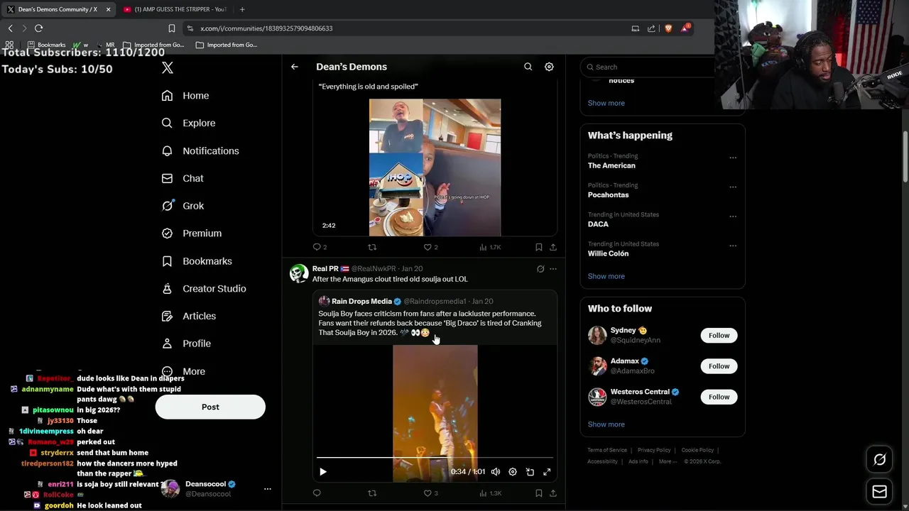Viewport: 909px width, 511px height.
Task: Open the floating messages button
Action: [x=879, y=492]
